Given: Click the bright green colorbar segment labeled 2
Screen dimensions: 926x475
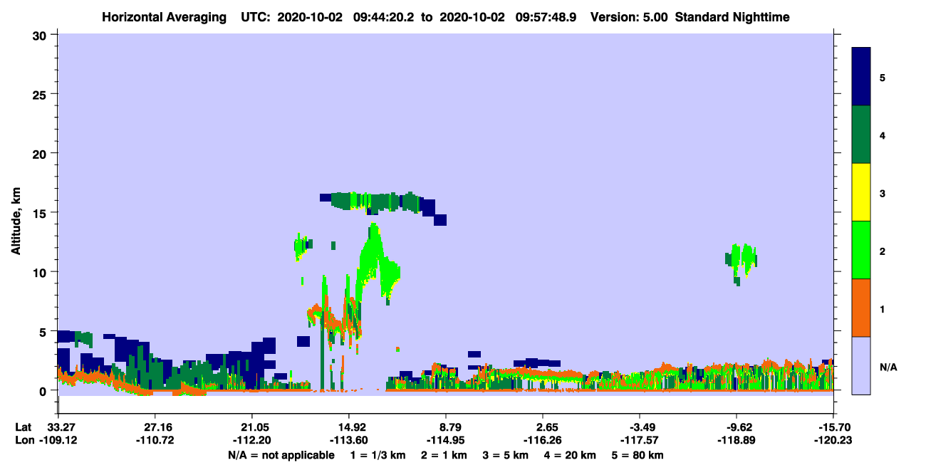Looking at the screenshot, I should click(861, 249).
